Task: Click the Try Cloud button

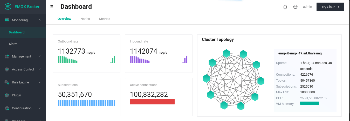Action: click(330, 7)
